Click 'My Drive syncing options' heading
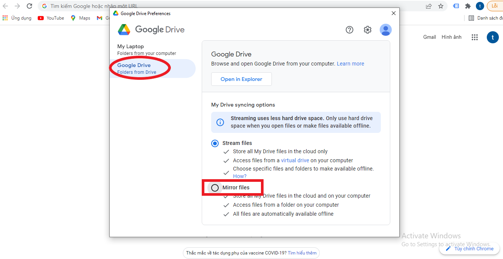503x259 pixels. pos(243,105)
